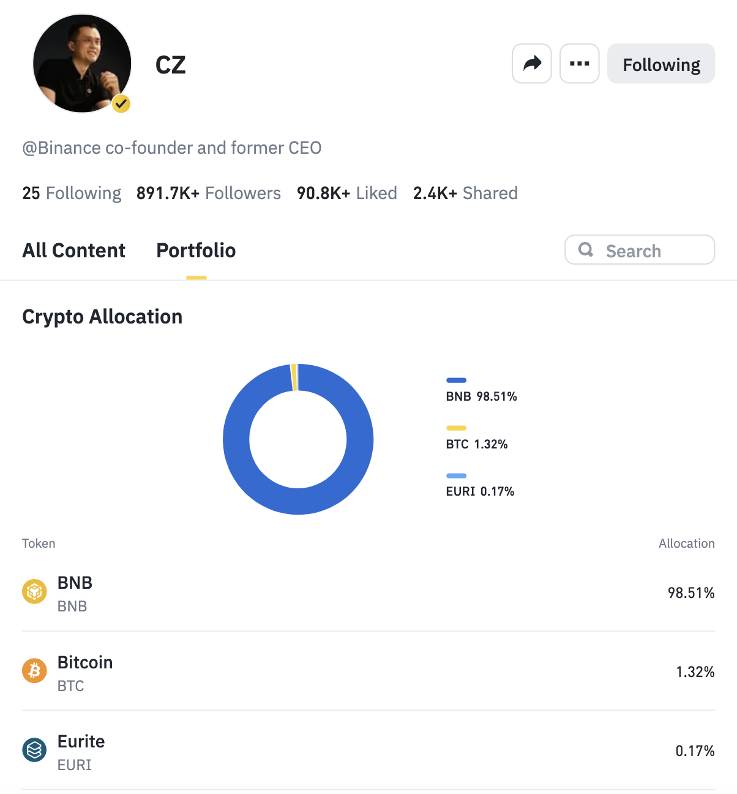Screen dimensions: 737x794
Task: Select the Portfolio tab
Action: pos(196,251)
